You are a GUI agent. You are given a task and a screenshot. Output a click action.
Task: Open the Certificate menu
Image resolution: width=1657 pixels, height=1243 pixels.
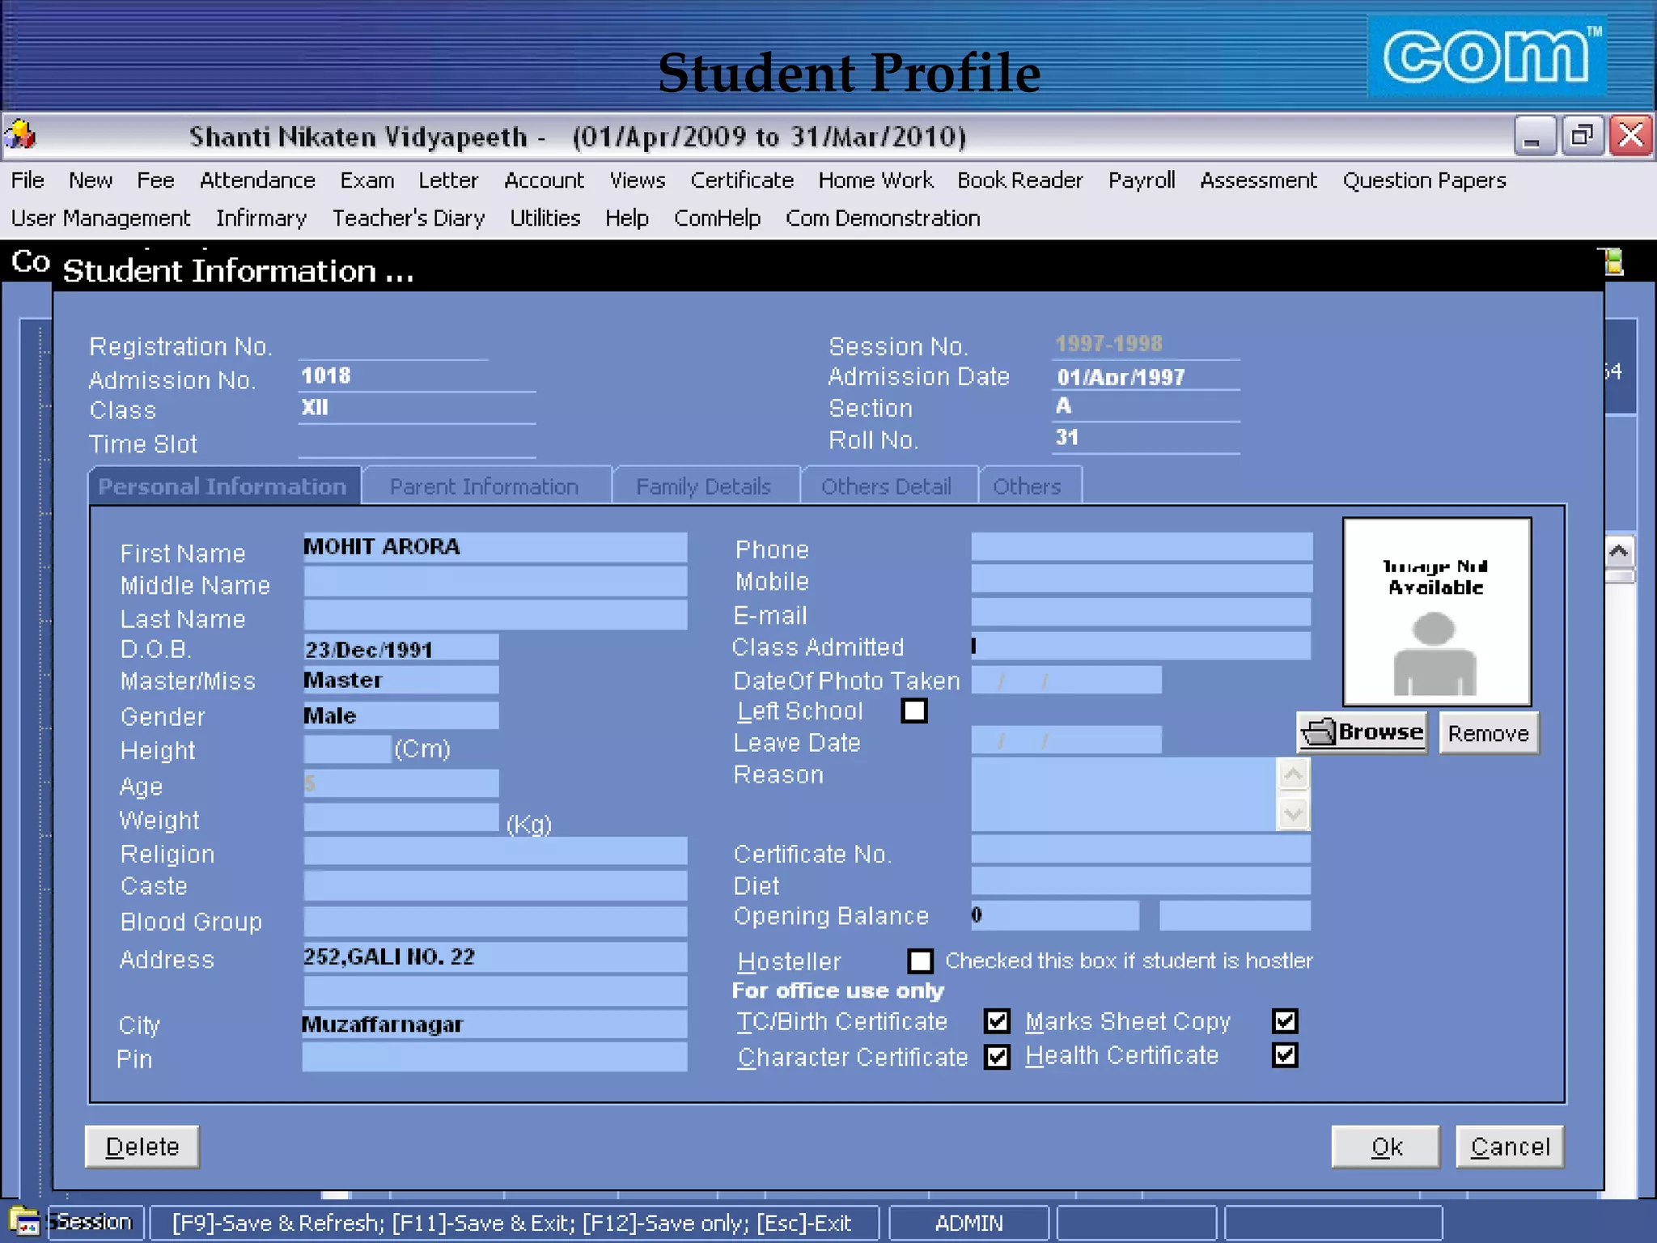click(x=742, y=180)
